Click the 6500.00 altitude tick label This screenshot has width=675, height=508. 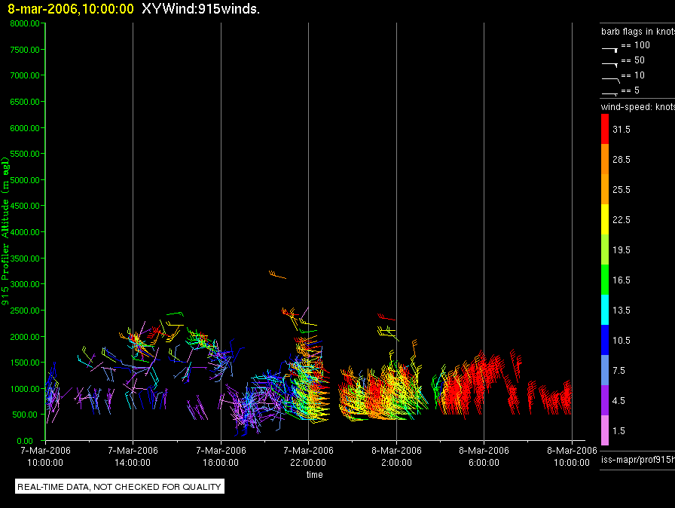[x=25, y=102]
